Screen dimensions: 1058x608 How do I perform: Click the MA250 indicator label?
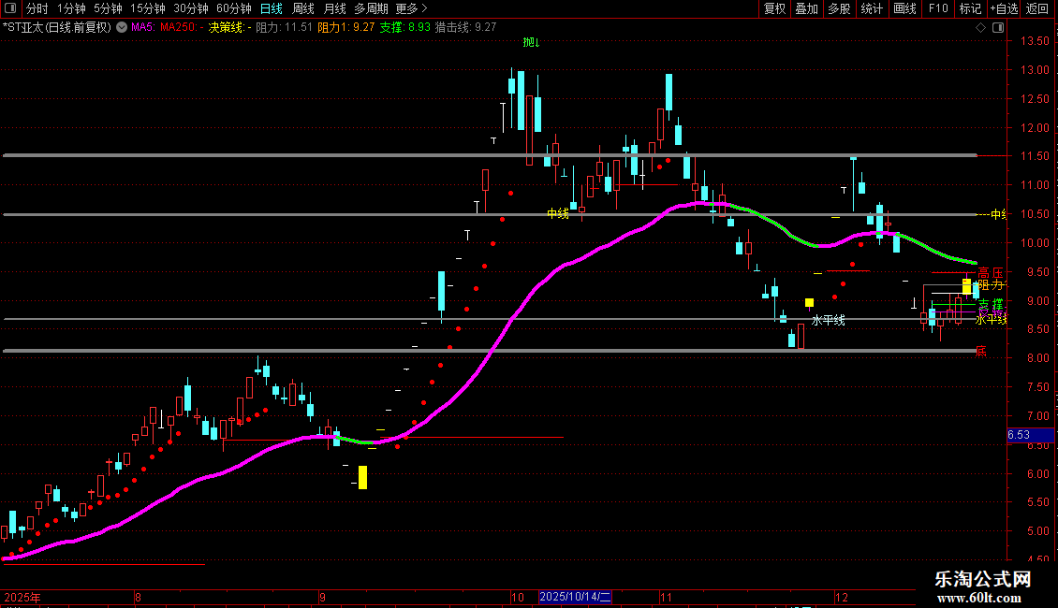pos(182,28)
